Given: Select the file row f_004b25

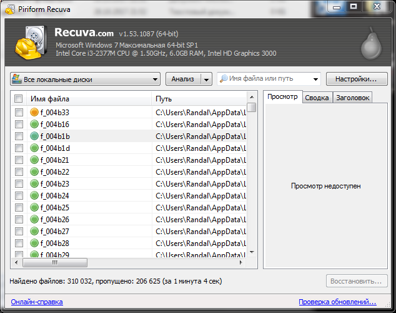Looking at the screenshot, I should pos(129,207).
